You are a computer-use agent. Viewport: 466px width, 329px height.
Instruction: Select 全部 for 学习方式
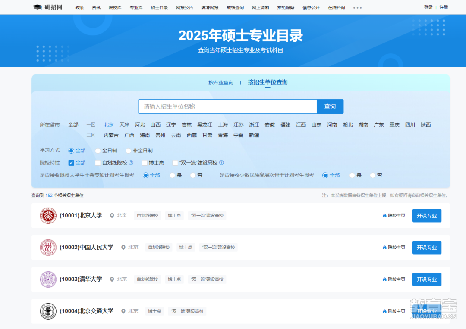pyautogui.click(x=71, y=151)
